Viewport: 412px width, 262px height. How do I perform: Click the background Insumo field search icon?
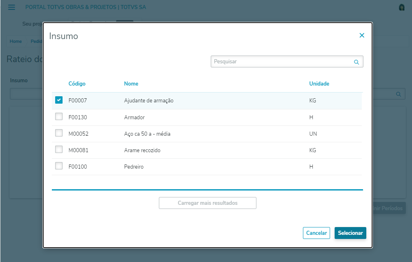(x=398, y=94)
